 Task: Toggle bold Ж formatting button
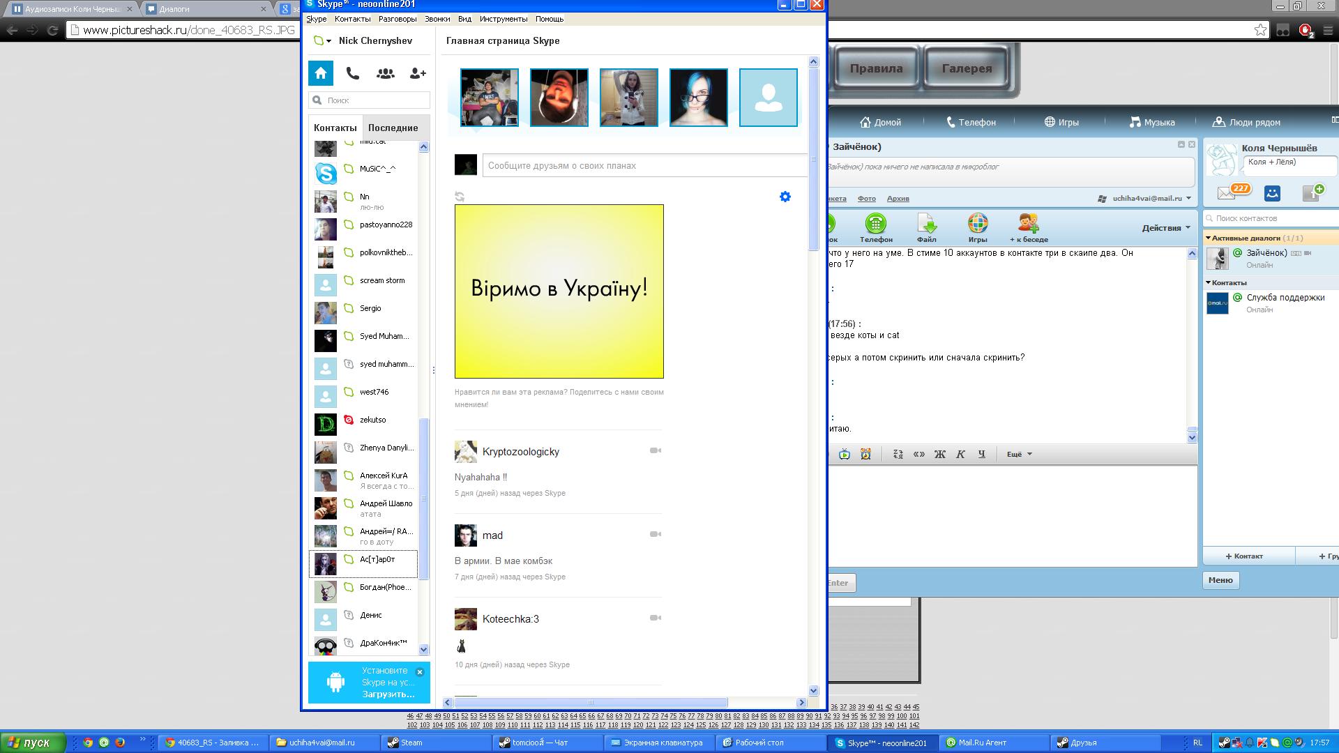click(939, 455)
